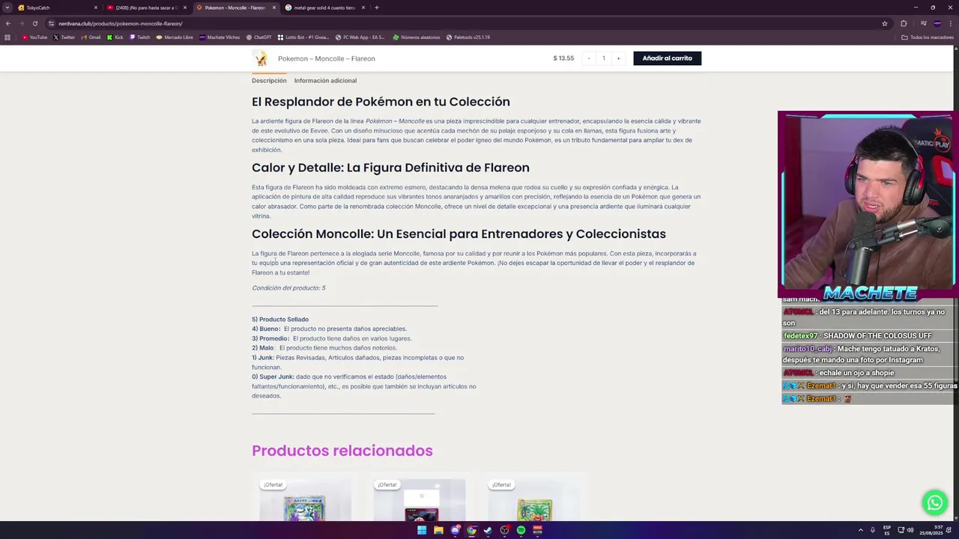Open the WhatsApp chat bubble

point(934,503)
